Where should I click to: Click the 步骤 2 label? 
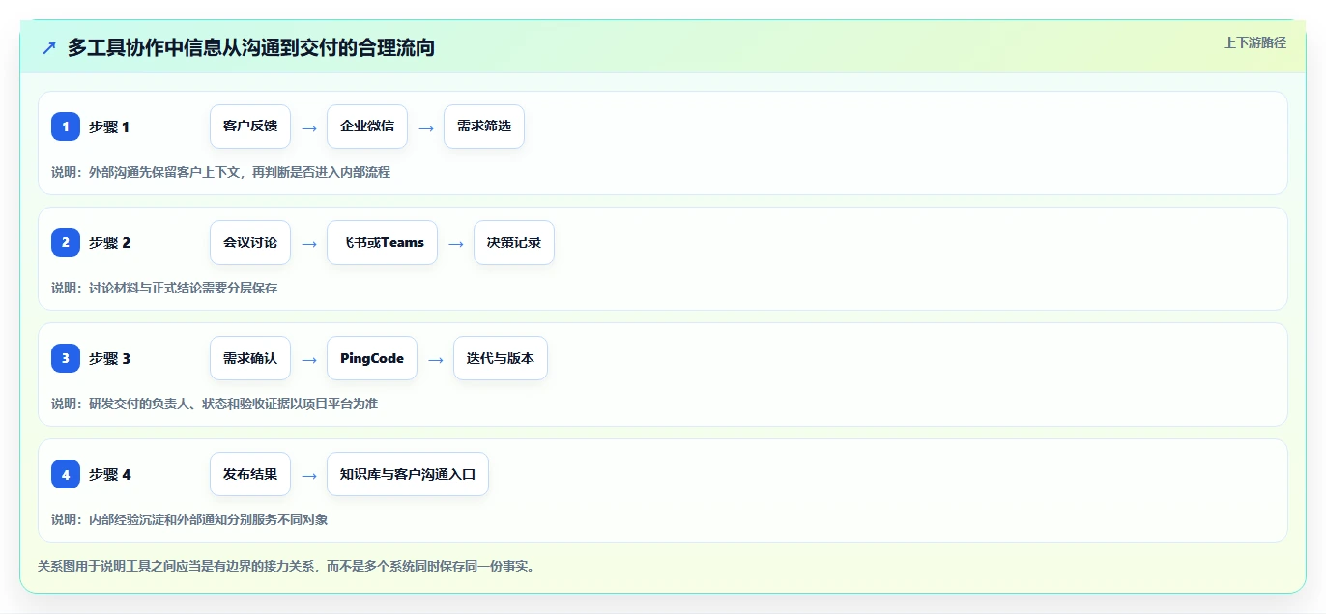(109, 242)
